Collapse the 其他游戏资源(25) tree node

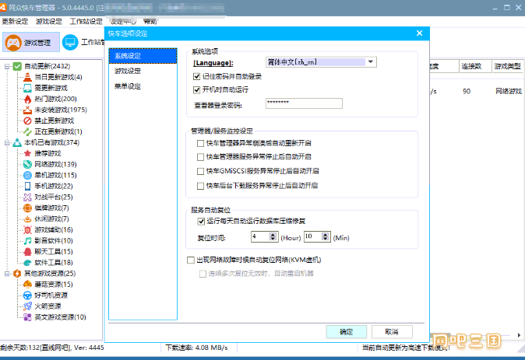tap(7, 274)
